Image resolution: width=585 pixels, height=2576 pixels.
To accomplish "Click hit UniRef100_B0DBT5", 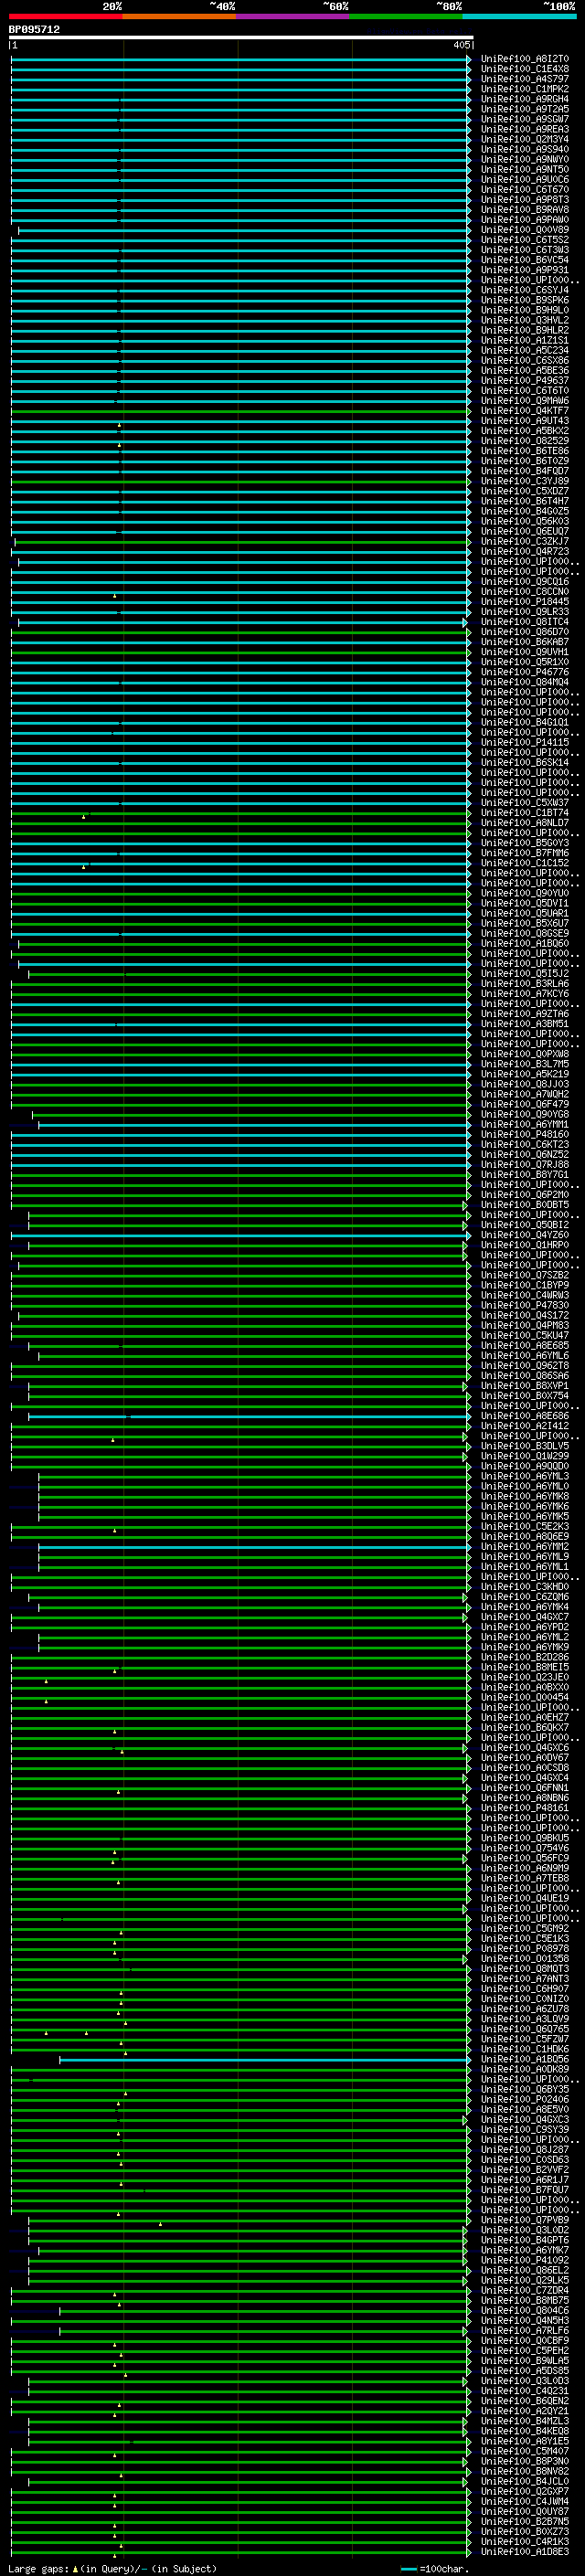I will [525, 1204].
